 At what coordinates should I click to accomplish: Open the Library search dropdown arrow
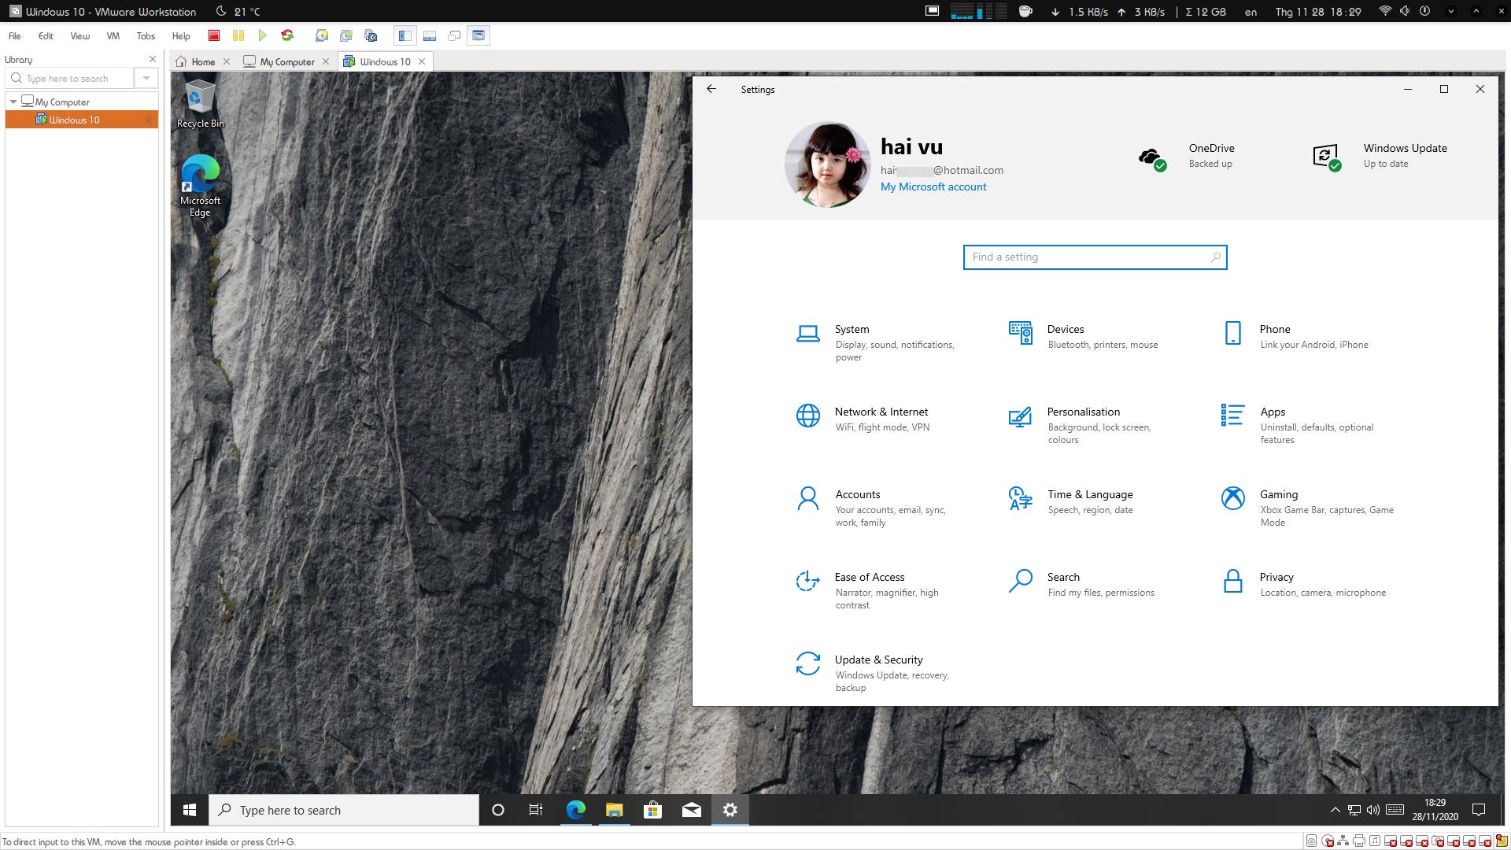point(146,78)
